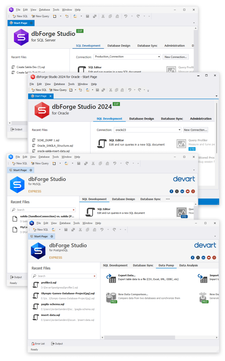The height and width of the screenshot is (361, 225).
Task: Click the Export Data icon in the PostgreSQL window
Action: [111, 278]
